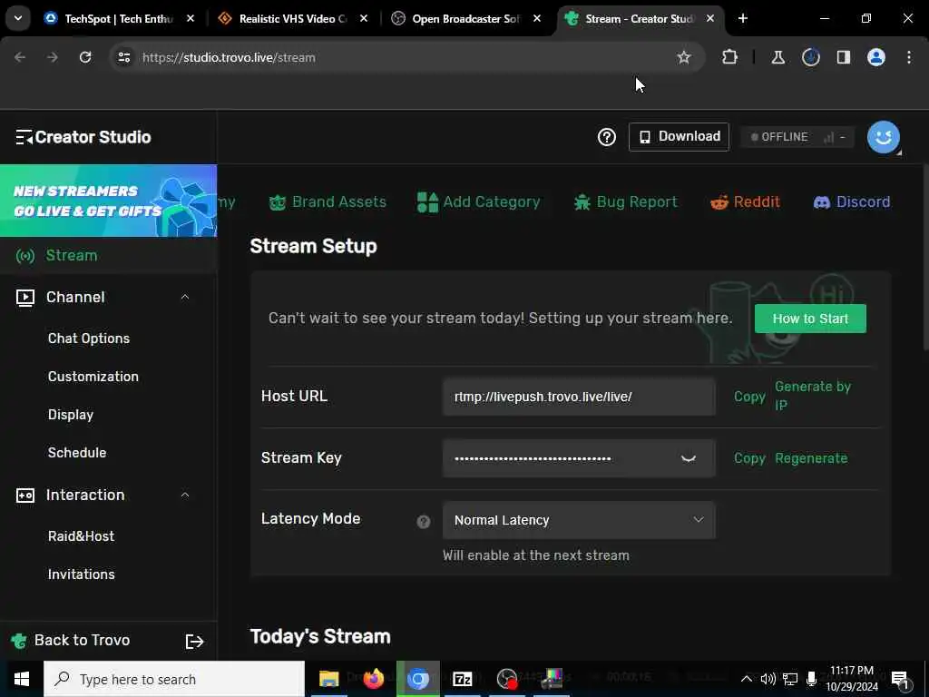Collapse the Channel section chevron

(x=185, y=297)
